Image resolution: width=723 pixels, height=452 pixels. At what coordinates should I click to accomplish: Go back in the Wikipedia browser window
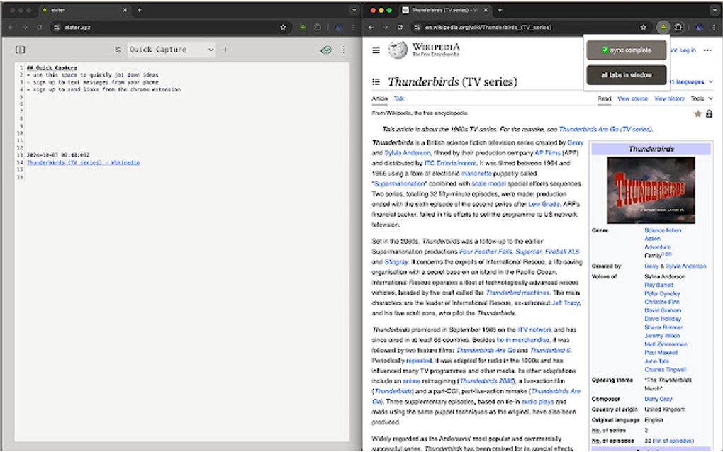click(x=371, y=27)
